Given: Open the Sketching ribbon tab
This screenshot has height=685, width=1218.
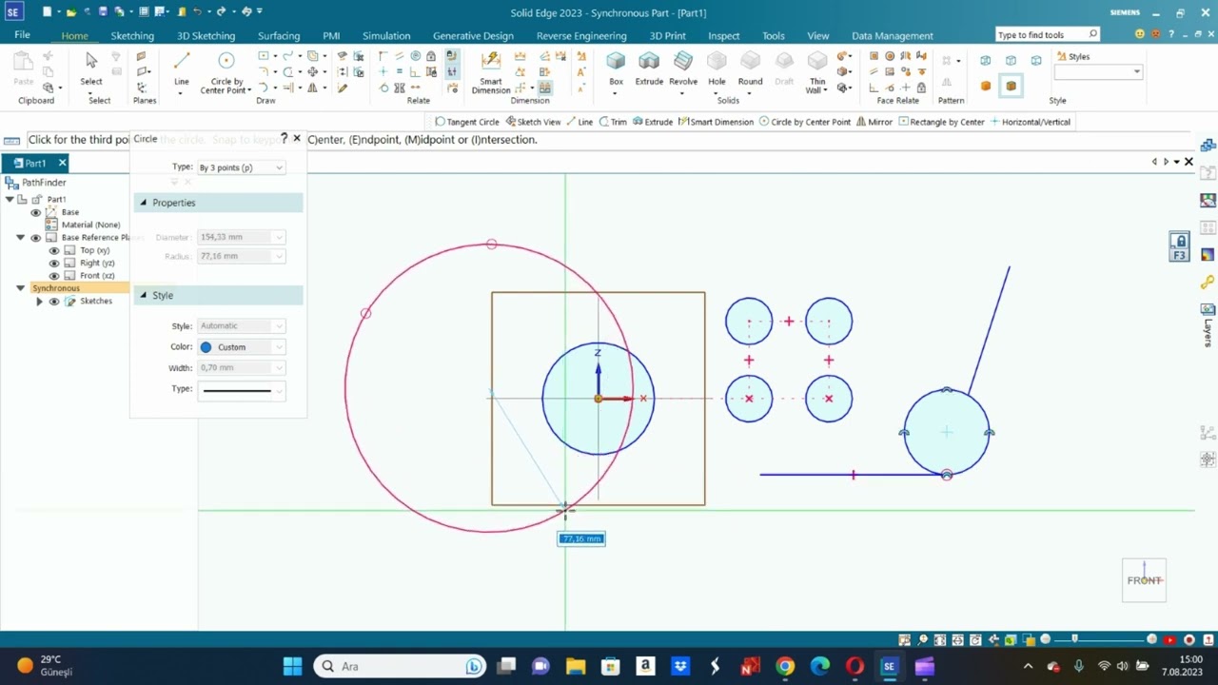Looking at the screenshot, I should [x=132, y=35].
